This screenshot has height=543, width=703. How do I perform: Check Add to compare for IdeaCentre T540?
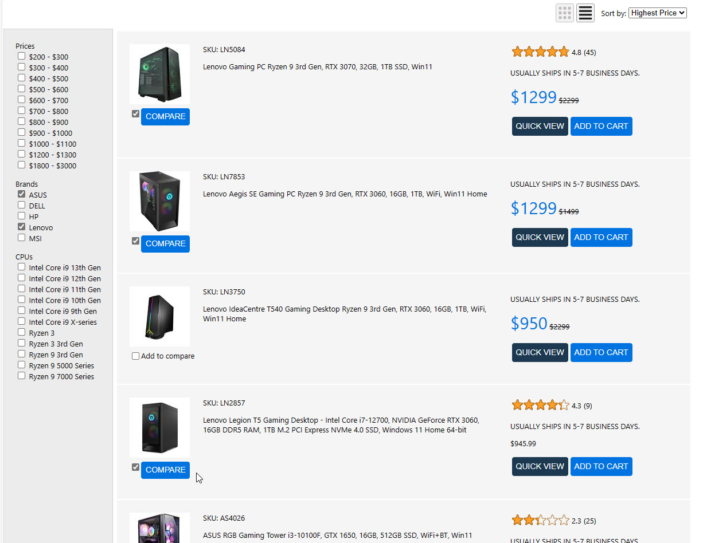click(136, 356)
